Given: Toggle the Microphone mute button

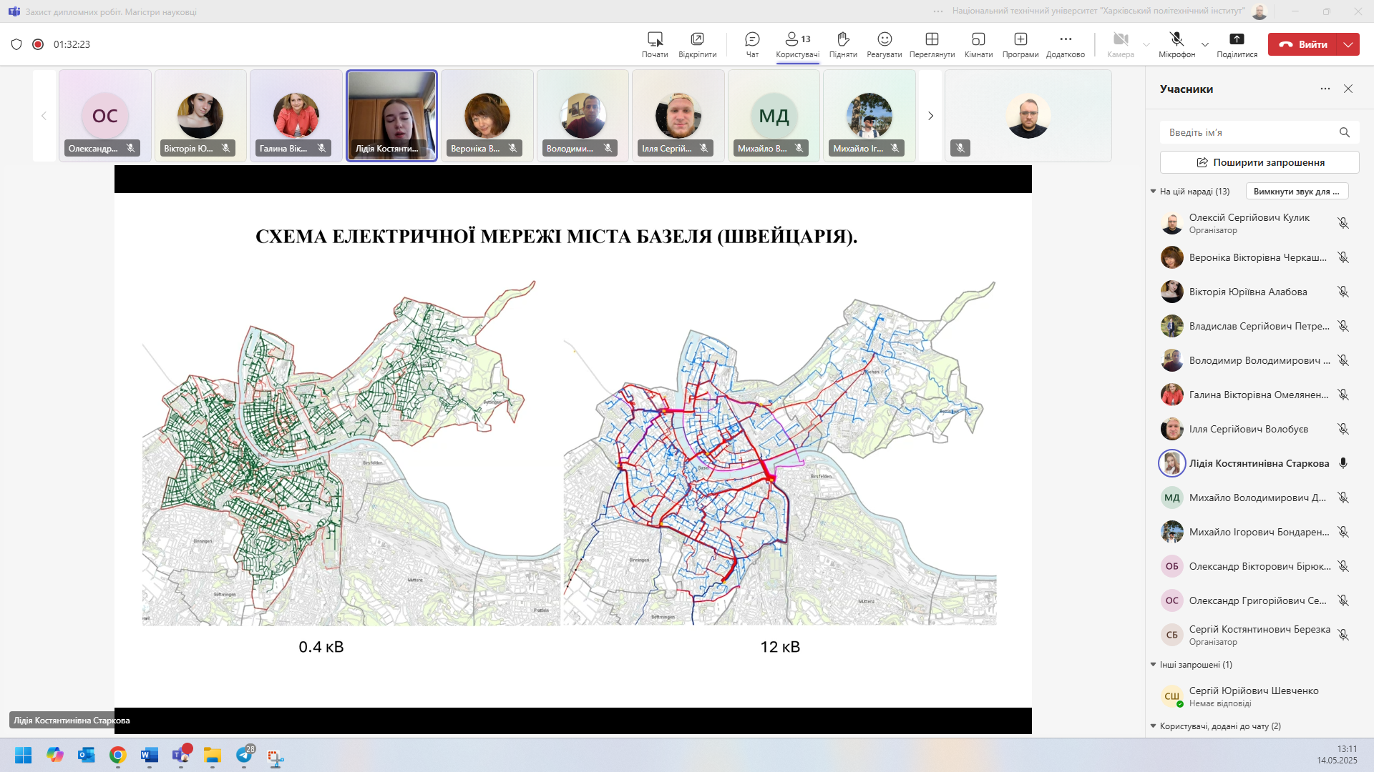Looking at the screenshot, I should tap(1176, 40).
